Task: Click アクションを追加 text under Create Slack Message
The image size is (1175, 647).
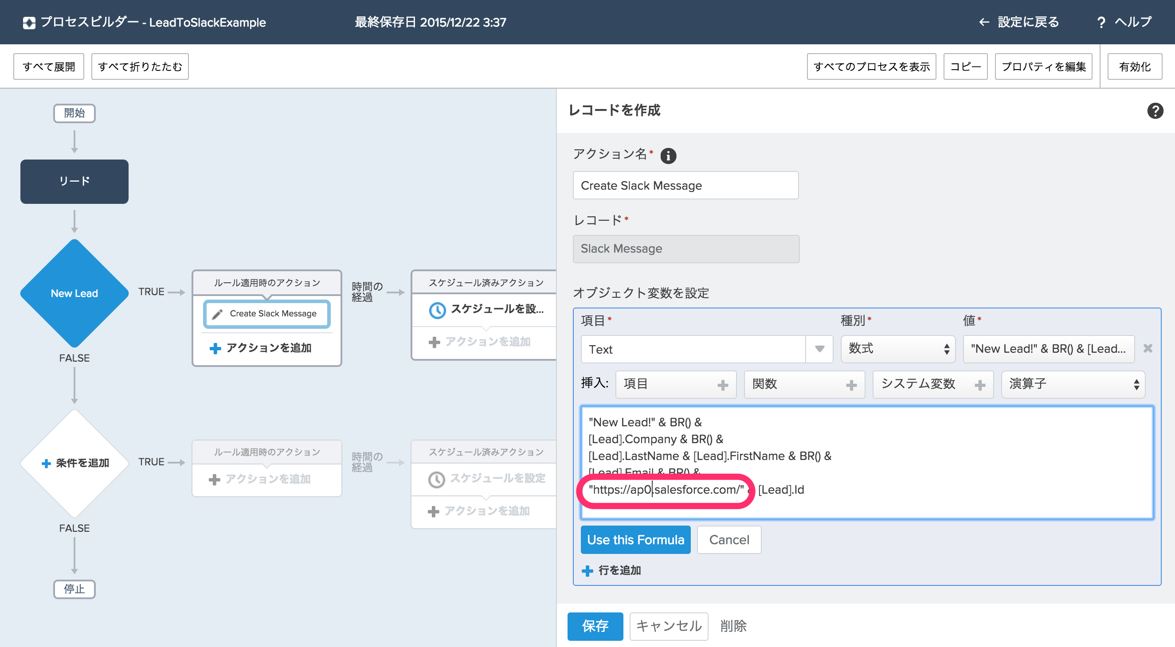Action: coord(269,348)
